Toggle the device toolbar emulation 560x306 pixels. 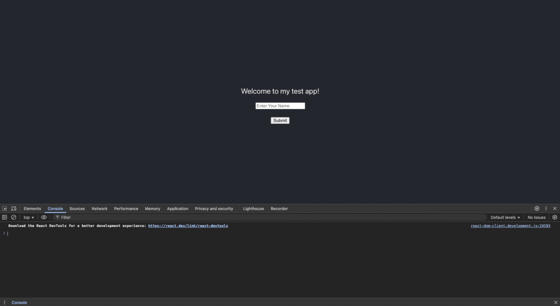[14, 208]
